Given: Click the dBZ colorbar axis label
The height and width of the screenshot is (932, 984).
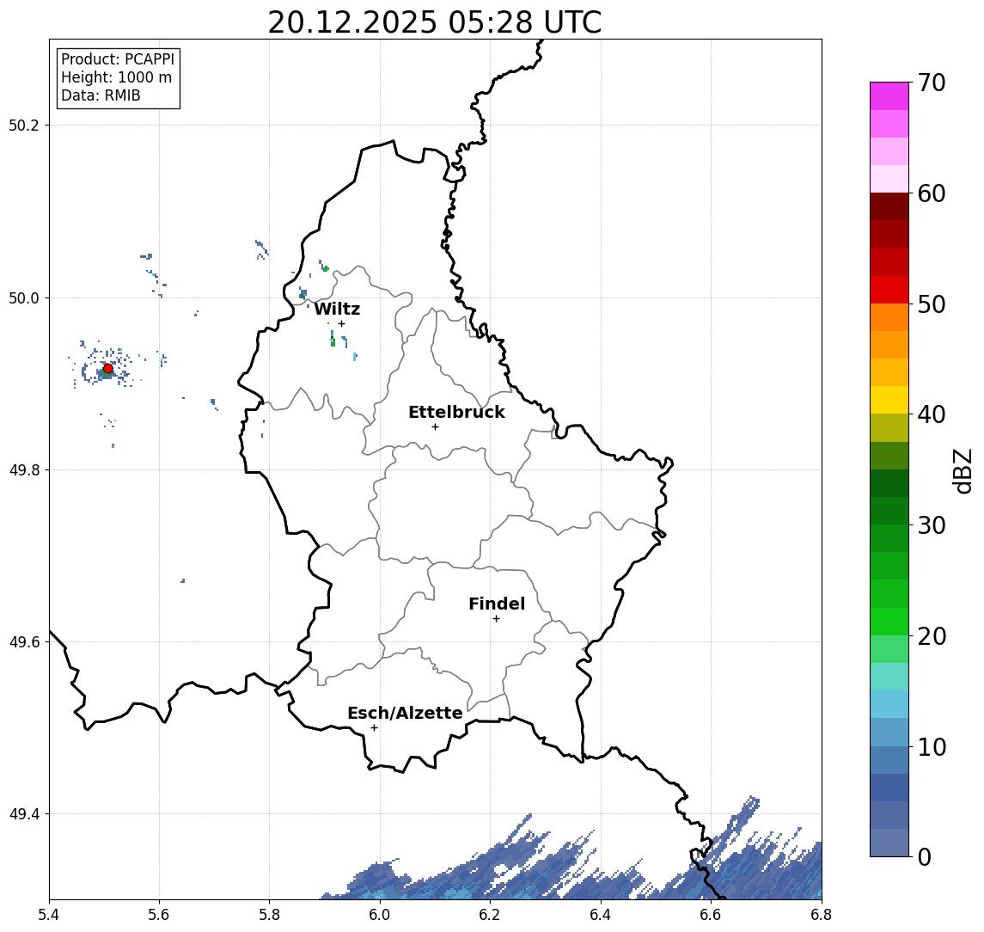Looking at the screenshot, I should point(963,470).
